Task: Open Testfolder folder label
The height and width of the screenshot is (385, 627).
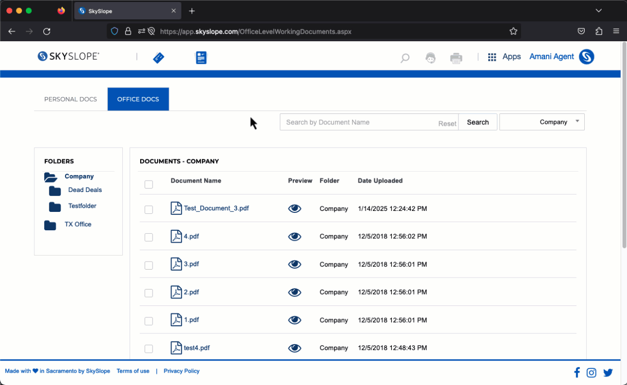Action: click(82, 206)
